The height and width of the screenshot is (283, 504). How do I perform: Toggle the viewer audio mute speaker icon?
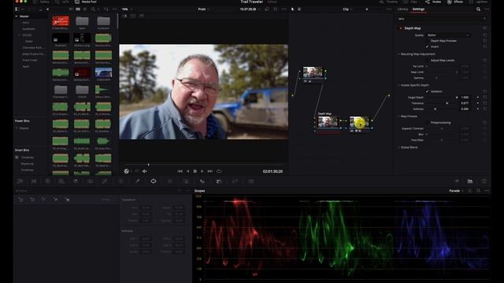click(145, 171)
